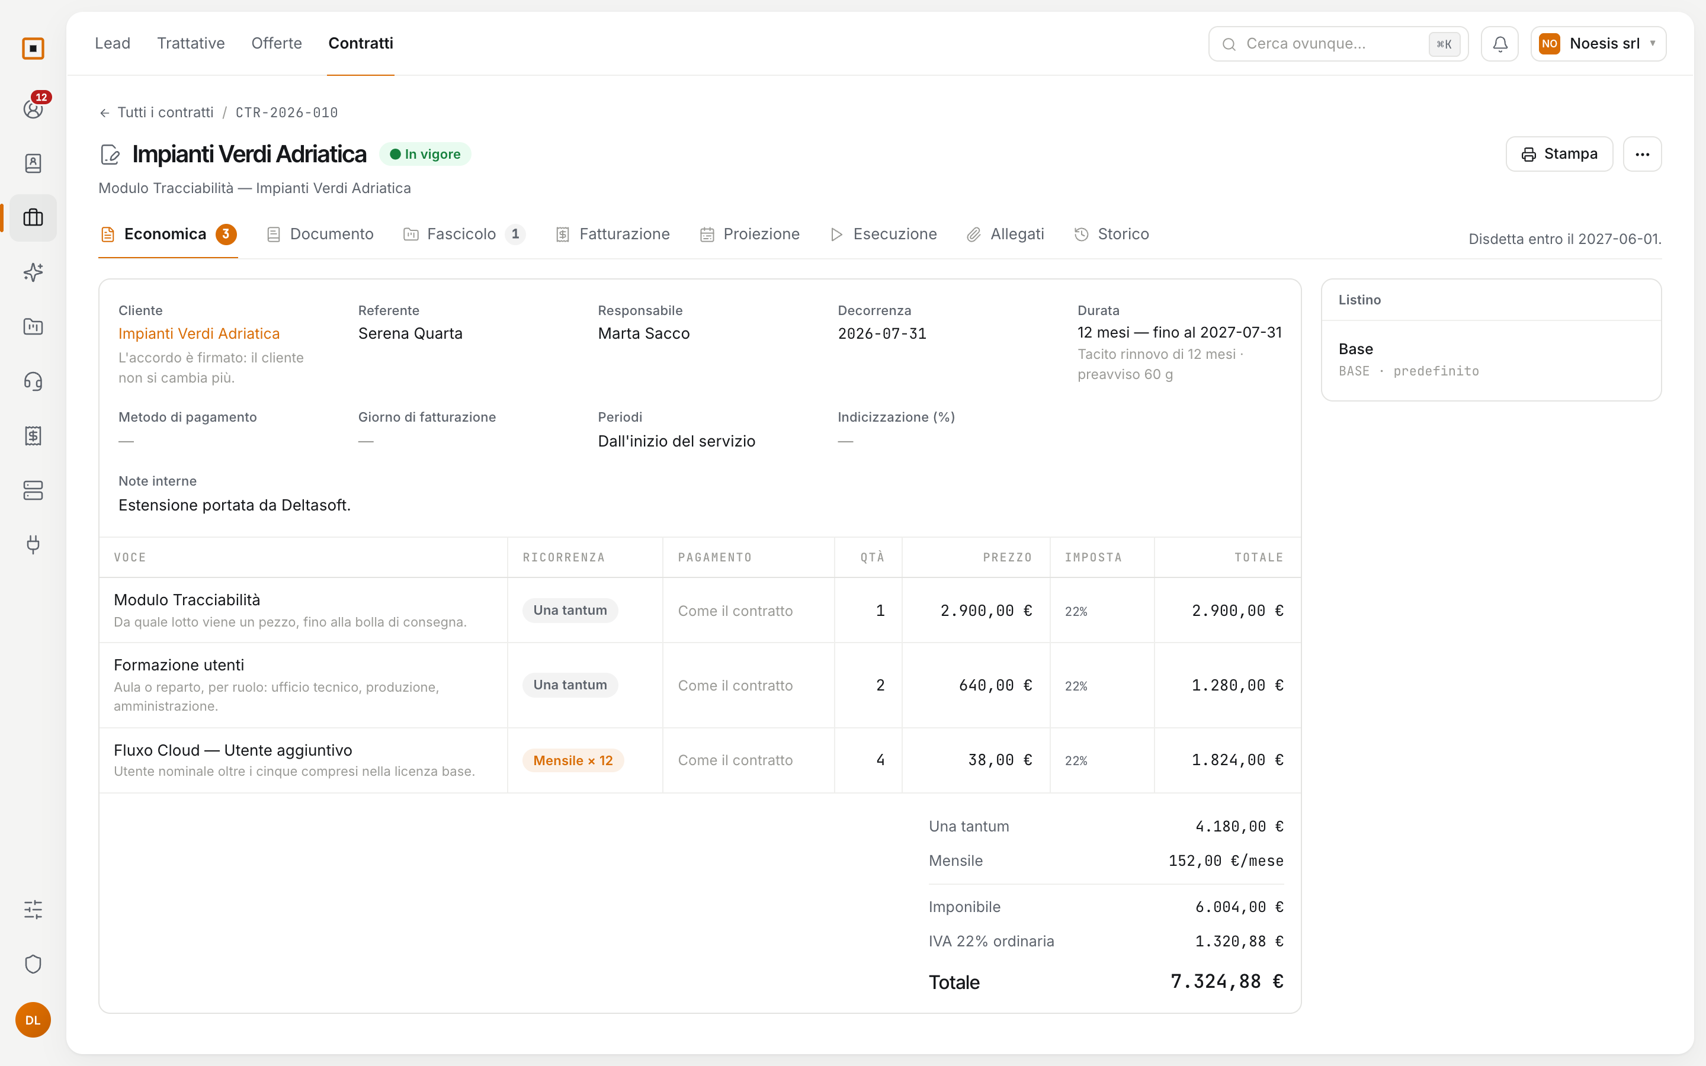Switch to the Trattative section
Image resolution: width=1706 pixels, height=1066 pixels.
click(x=191, y=43)
